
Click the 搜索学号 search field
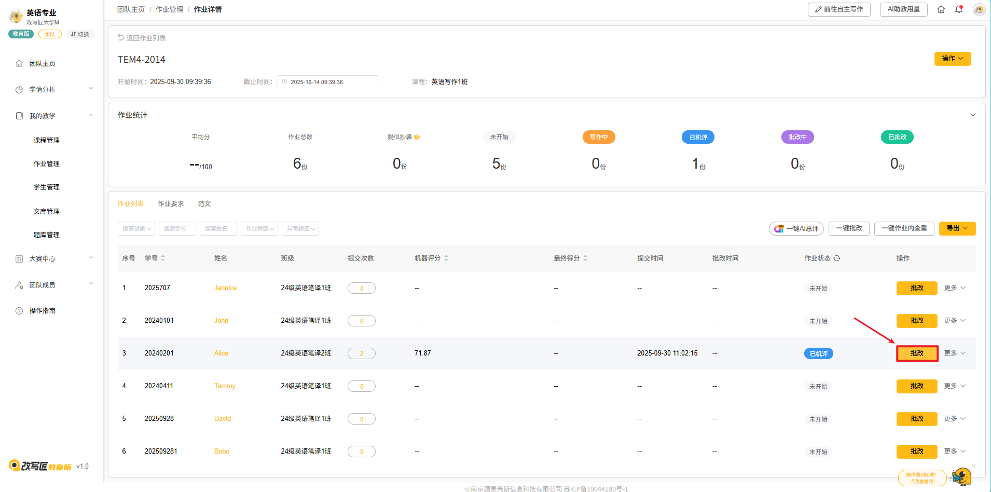pos(177,228)
